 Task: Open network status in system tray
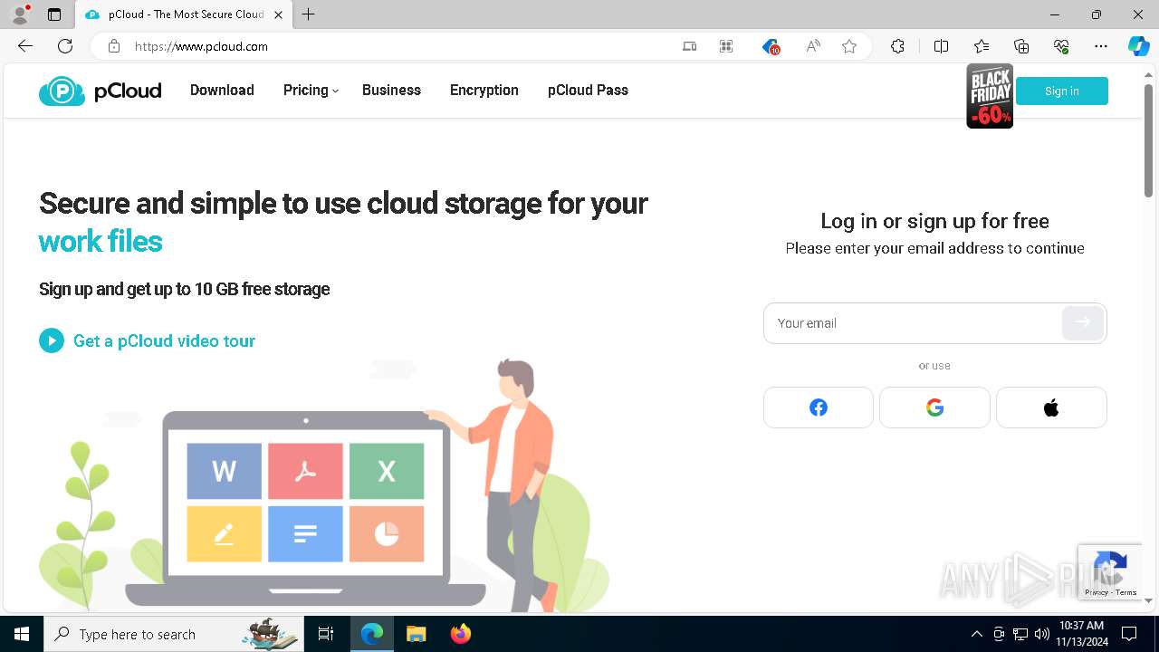[x=1020, y=634]
